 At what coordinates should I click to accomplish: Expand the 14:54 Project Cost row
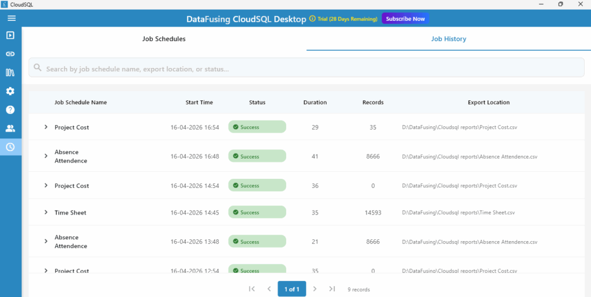click(46, 185)
